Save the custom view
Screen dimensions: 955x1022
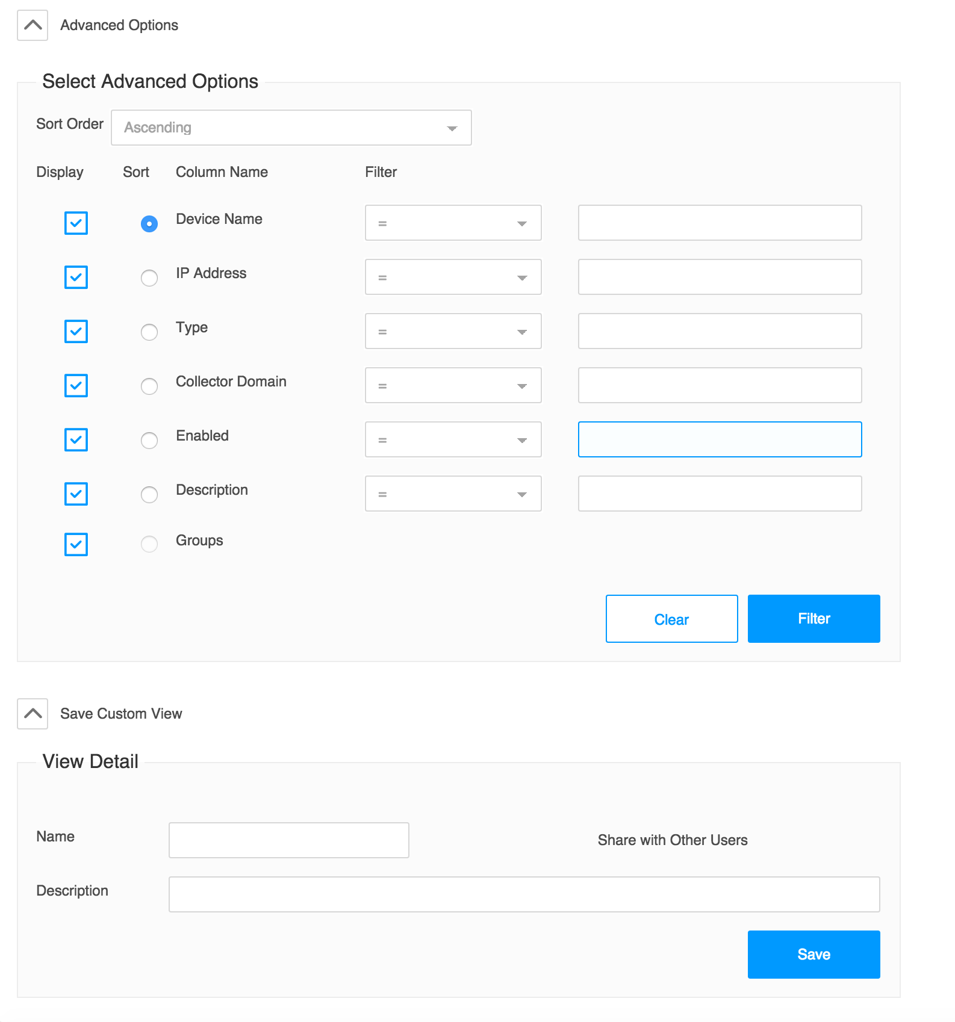[813, 955]
